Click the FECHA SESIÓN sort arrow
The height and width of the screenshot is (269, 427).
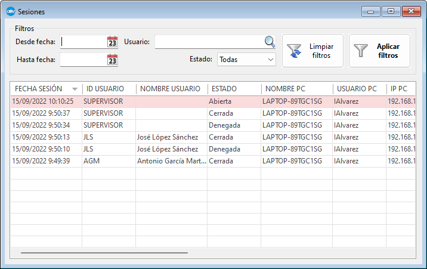pyautogui.click(x=75, y=89)
